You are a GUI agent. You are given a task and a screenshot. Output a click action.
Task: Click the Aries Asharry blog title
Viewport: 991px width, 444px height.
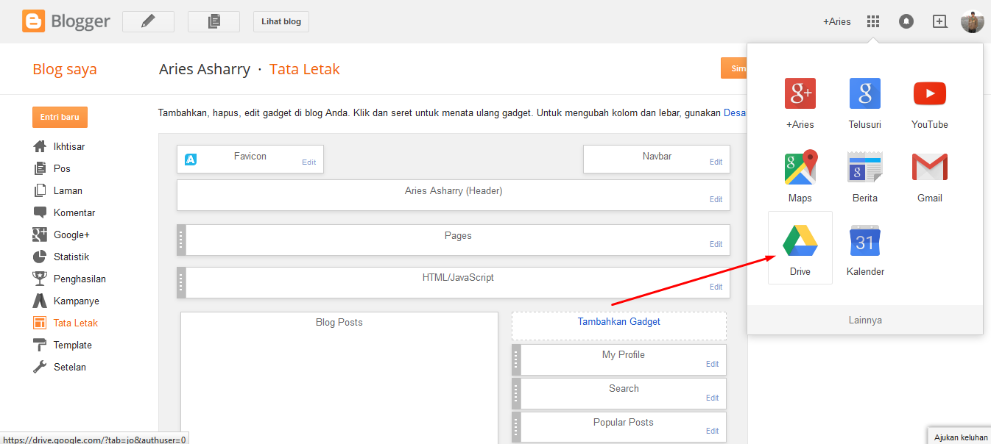point(205,69)
